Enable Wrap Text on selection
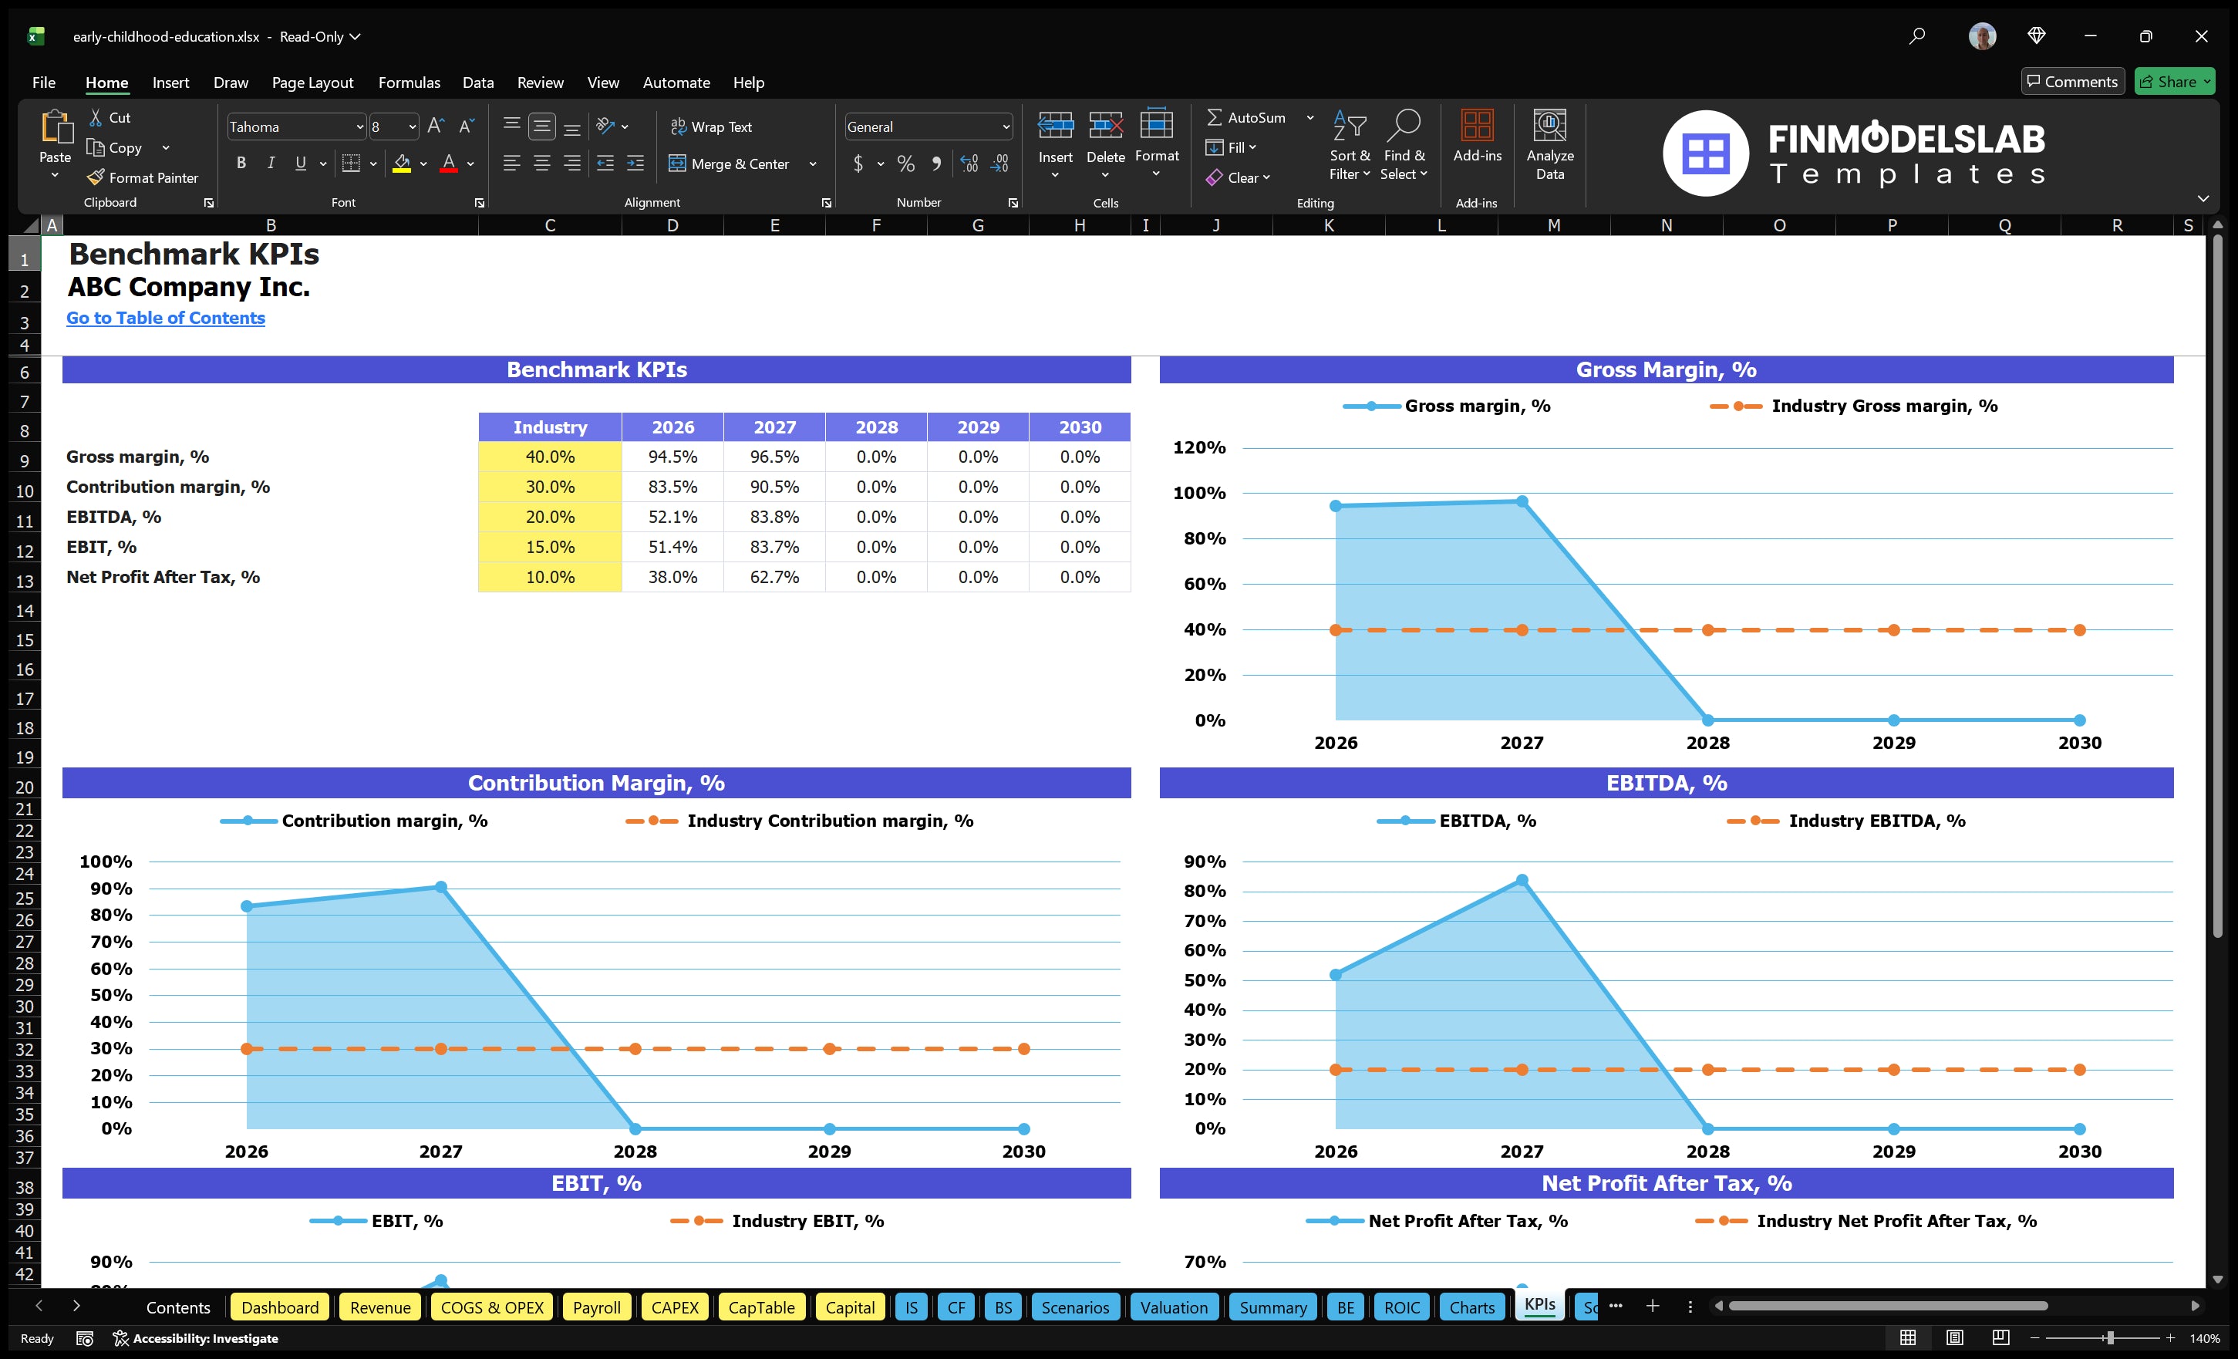 tap(712, 126)
